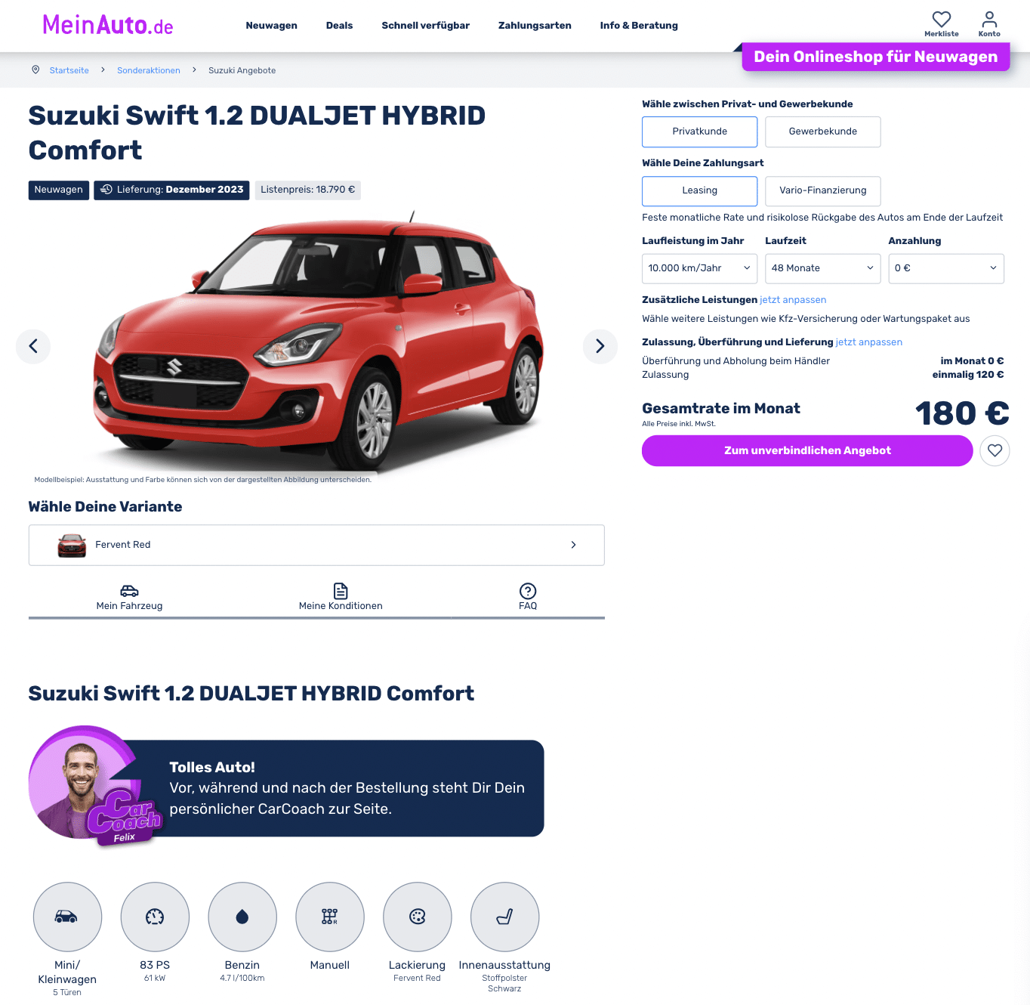Open the Fervent Red colour variant selector

316,545
